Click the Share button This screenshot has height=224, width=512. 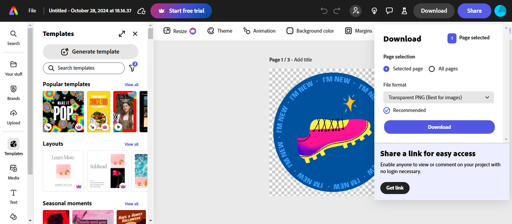(x=474, y=11)
